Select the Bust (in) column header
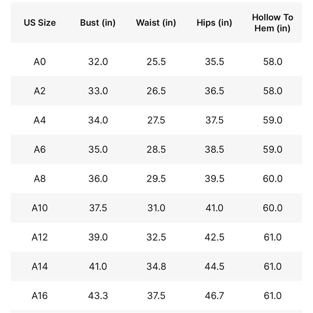 point(98,23)
